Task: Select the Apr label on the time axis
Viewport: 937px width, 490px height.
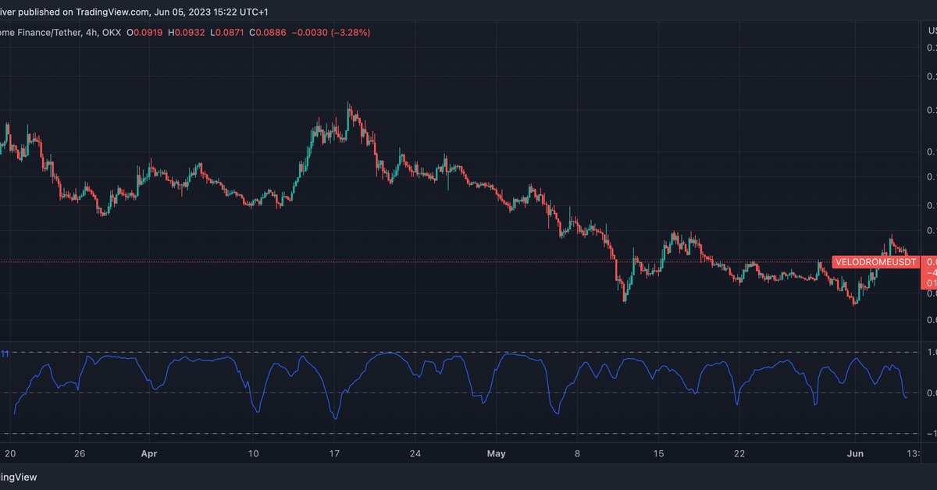Action: 150,453
